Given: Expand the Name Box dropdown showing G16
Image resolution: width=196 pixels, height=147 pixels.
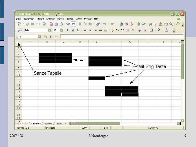Looking at the screenshot, I should pos(39,37).
